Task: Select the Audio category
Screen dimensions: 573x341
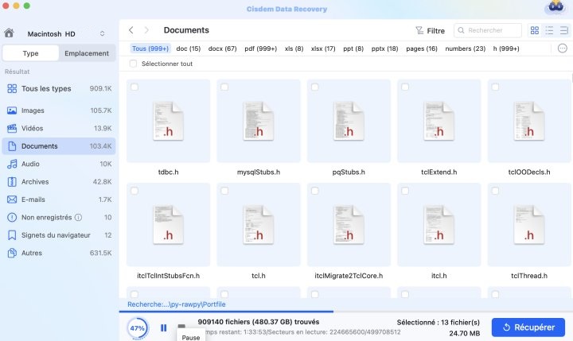Action: [59, 164]
